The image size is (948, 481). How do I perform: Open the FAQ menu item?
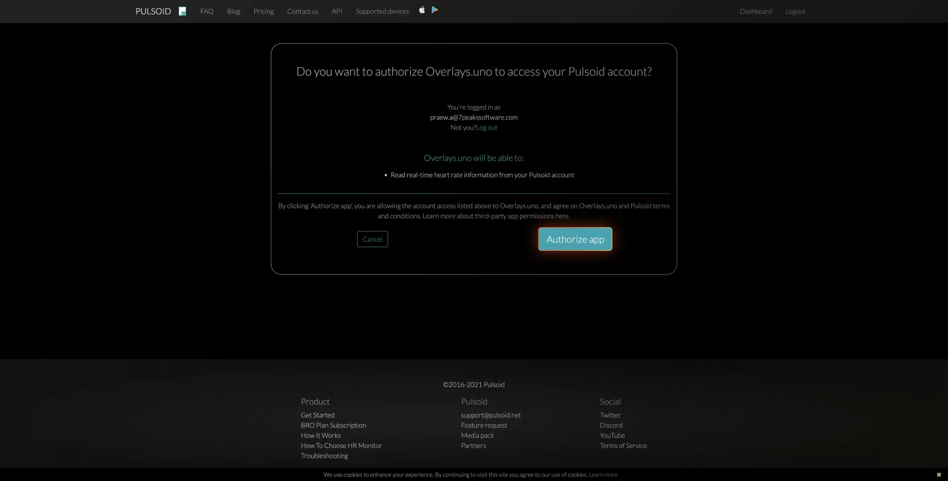click(x=207, y=11)
